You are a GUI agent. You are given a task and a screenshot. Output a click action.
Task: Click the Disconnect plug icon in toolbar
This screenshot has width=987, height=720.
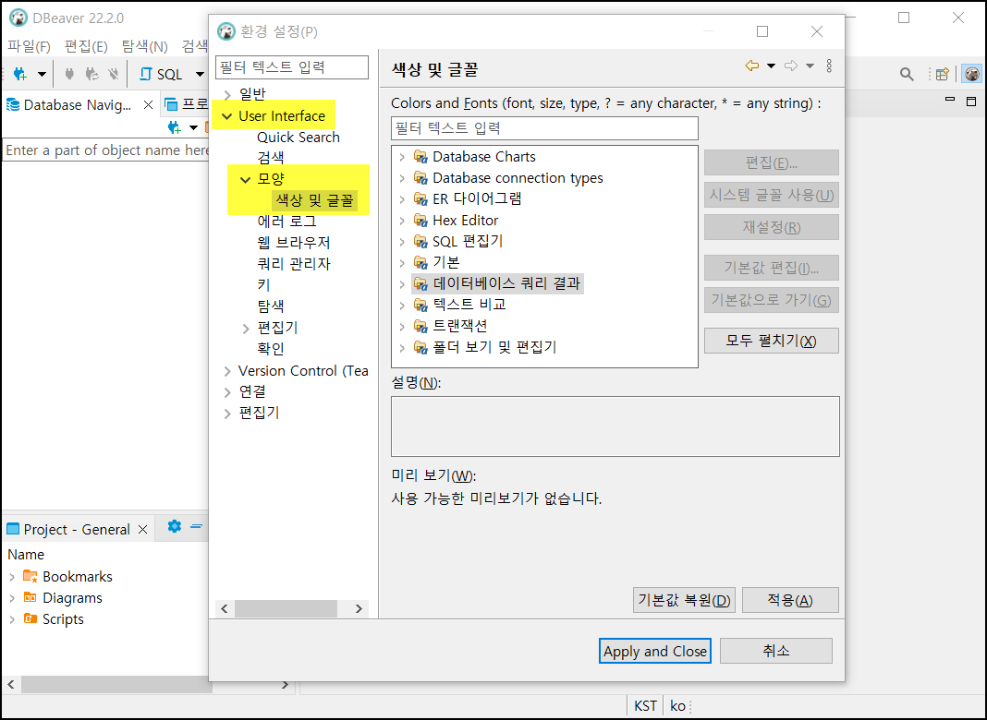point(114,74)
